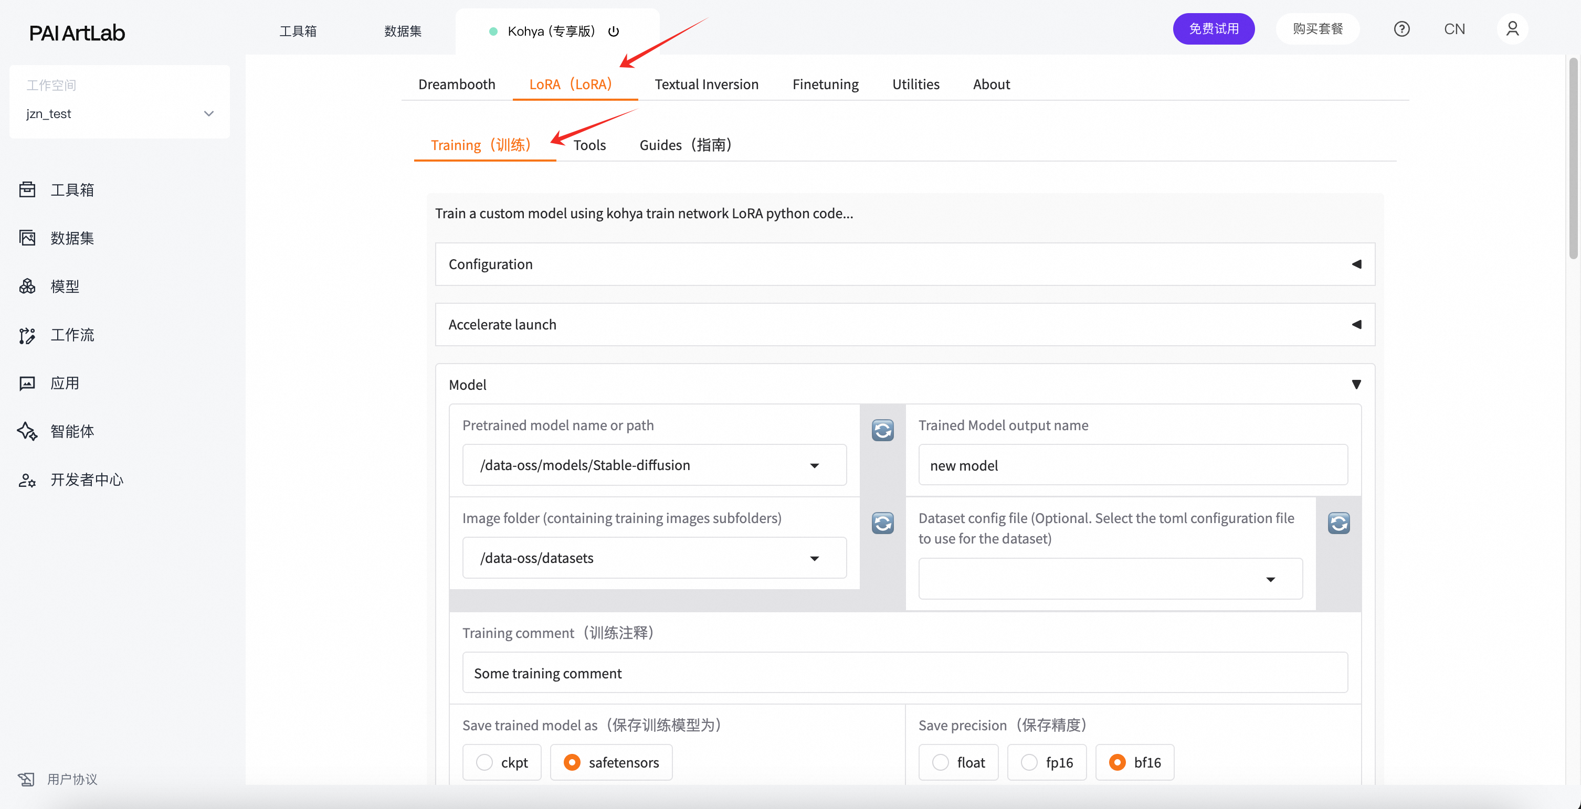Viewport: 1581px width, 809px height.
Task: Expand the Configuration section
Action: 904,264
